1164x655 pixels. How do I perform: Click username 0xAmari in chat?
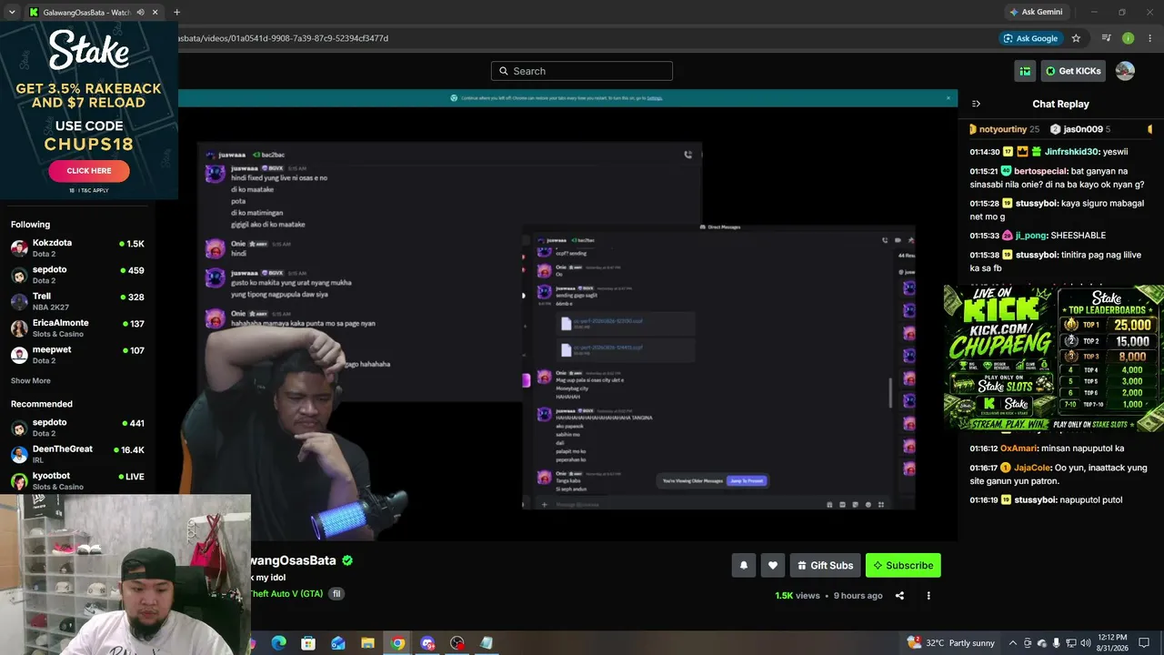[1018, 448]
